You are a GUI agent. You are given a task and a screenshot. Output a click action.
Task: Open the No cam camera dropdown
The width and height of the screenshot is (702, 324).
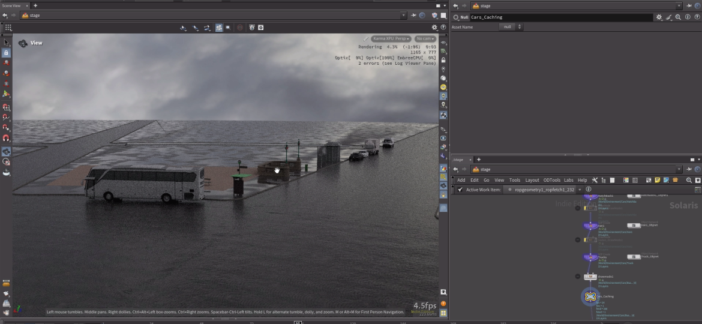point(425,38)
